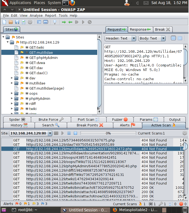Toggle the split request view button

tap(173, 38)
